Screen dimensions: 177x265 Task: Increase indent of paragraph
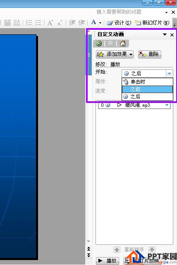pyautogui.click(x=82, y=22)
